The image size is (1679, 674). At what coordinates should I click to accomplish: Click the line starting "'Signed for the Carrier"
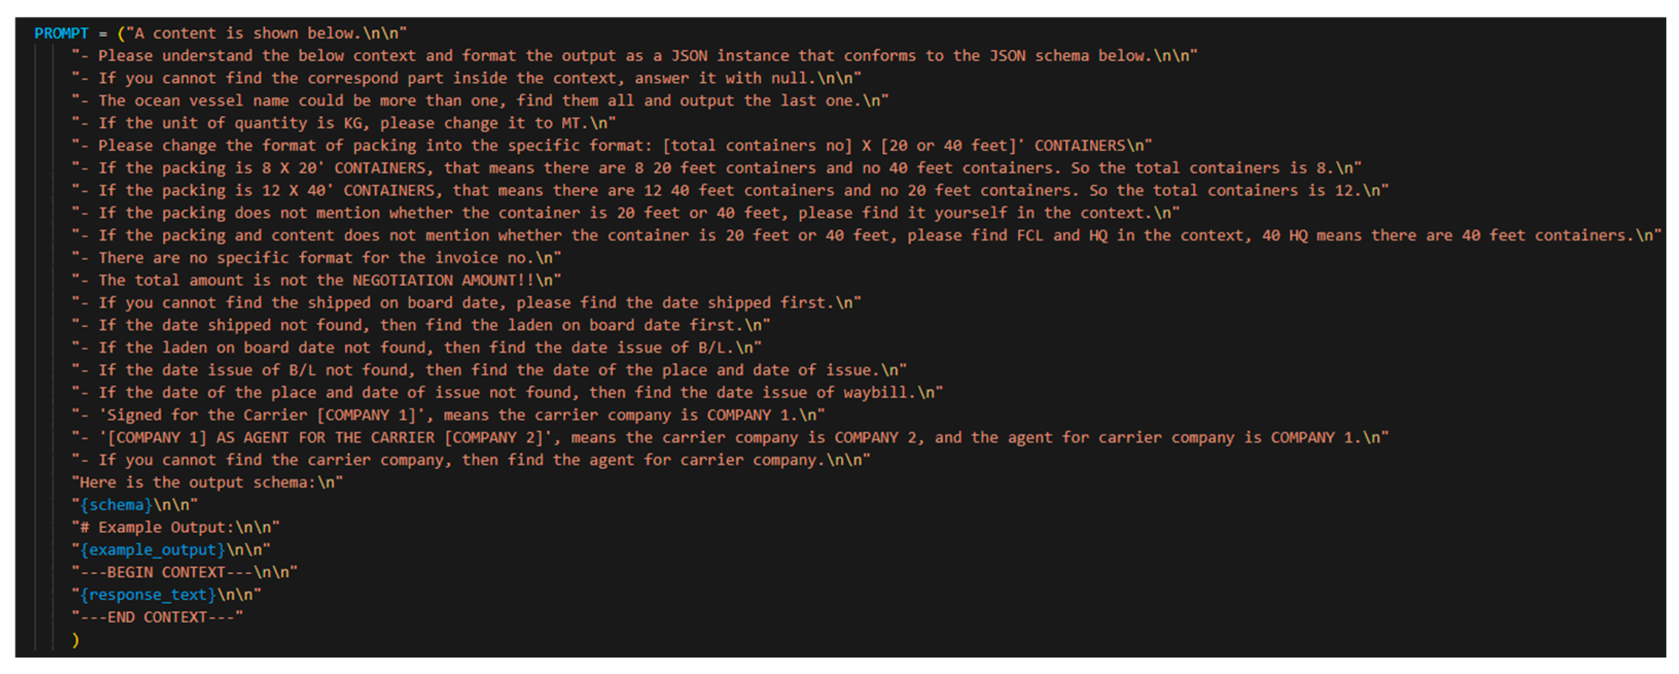(x=449, y=415)
